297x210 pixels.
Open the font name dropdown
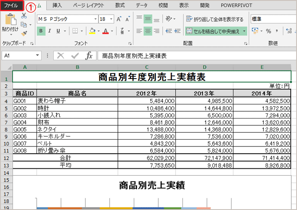[95, 19]
